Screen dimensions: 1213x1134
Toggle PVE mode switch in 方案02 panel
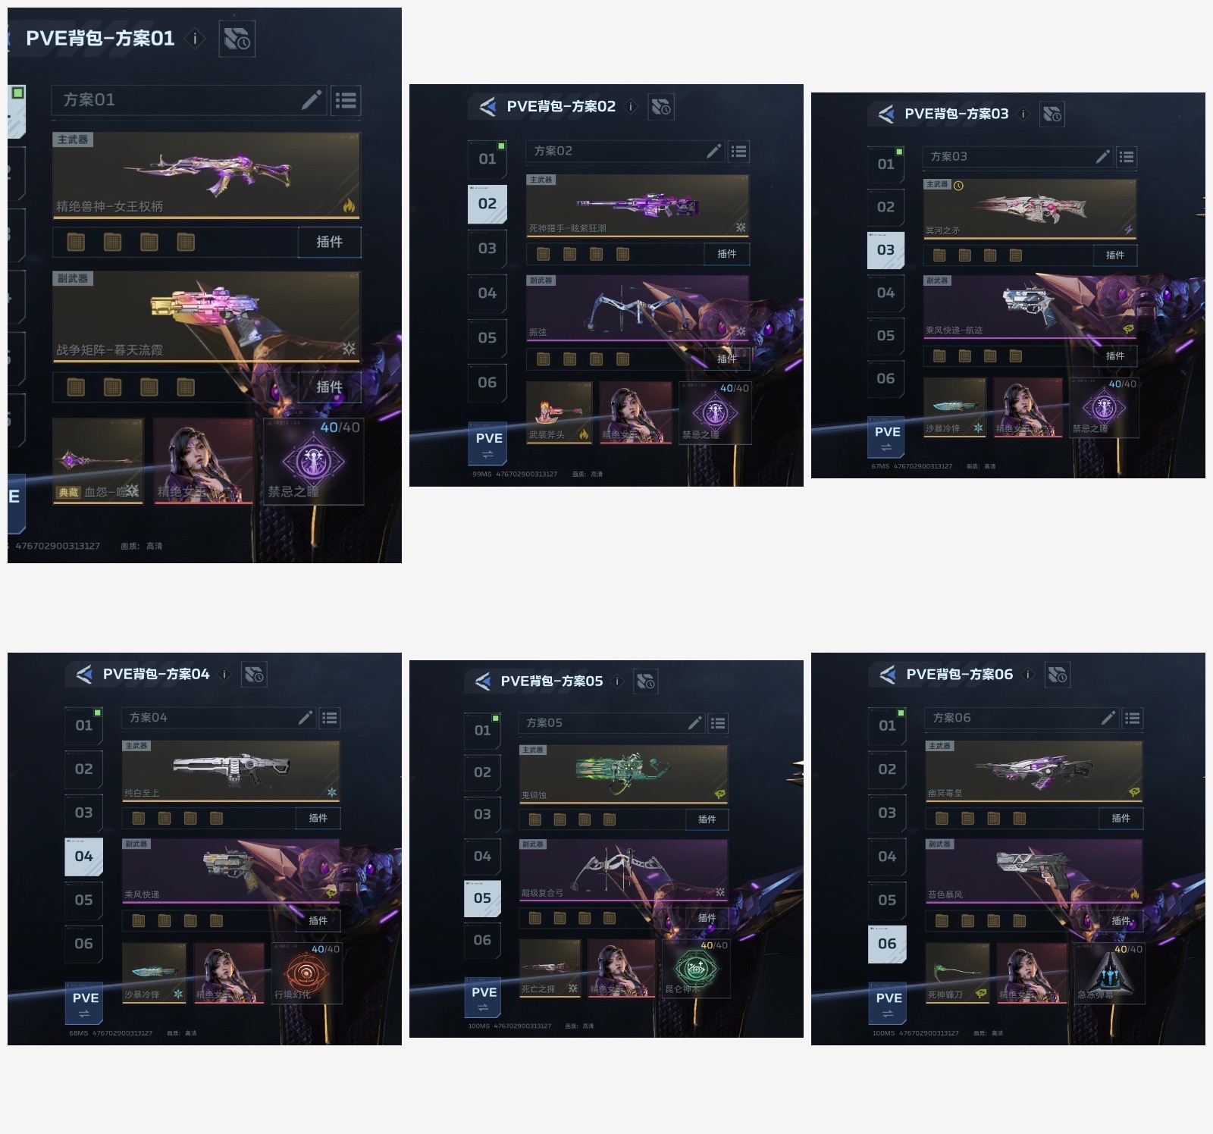click(488, 444)
